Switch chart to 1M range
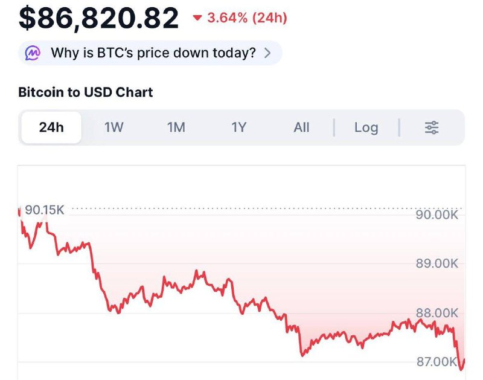 (176, 127)
